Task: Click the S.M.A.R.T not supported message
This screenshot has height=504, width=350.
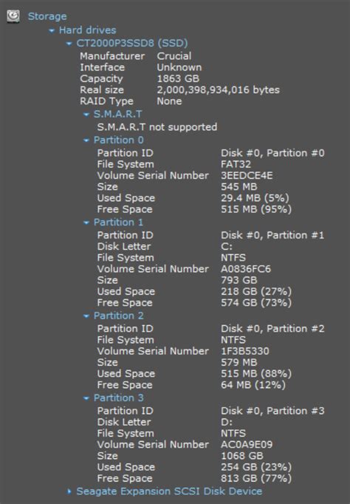Action: tap(157, 127)
